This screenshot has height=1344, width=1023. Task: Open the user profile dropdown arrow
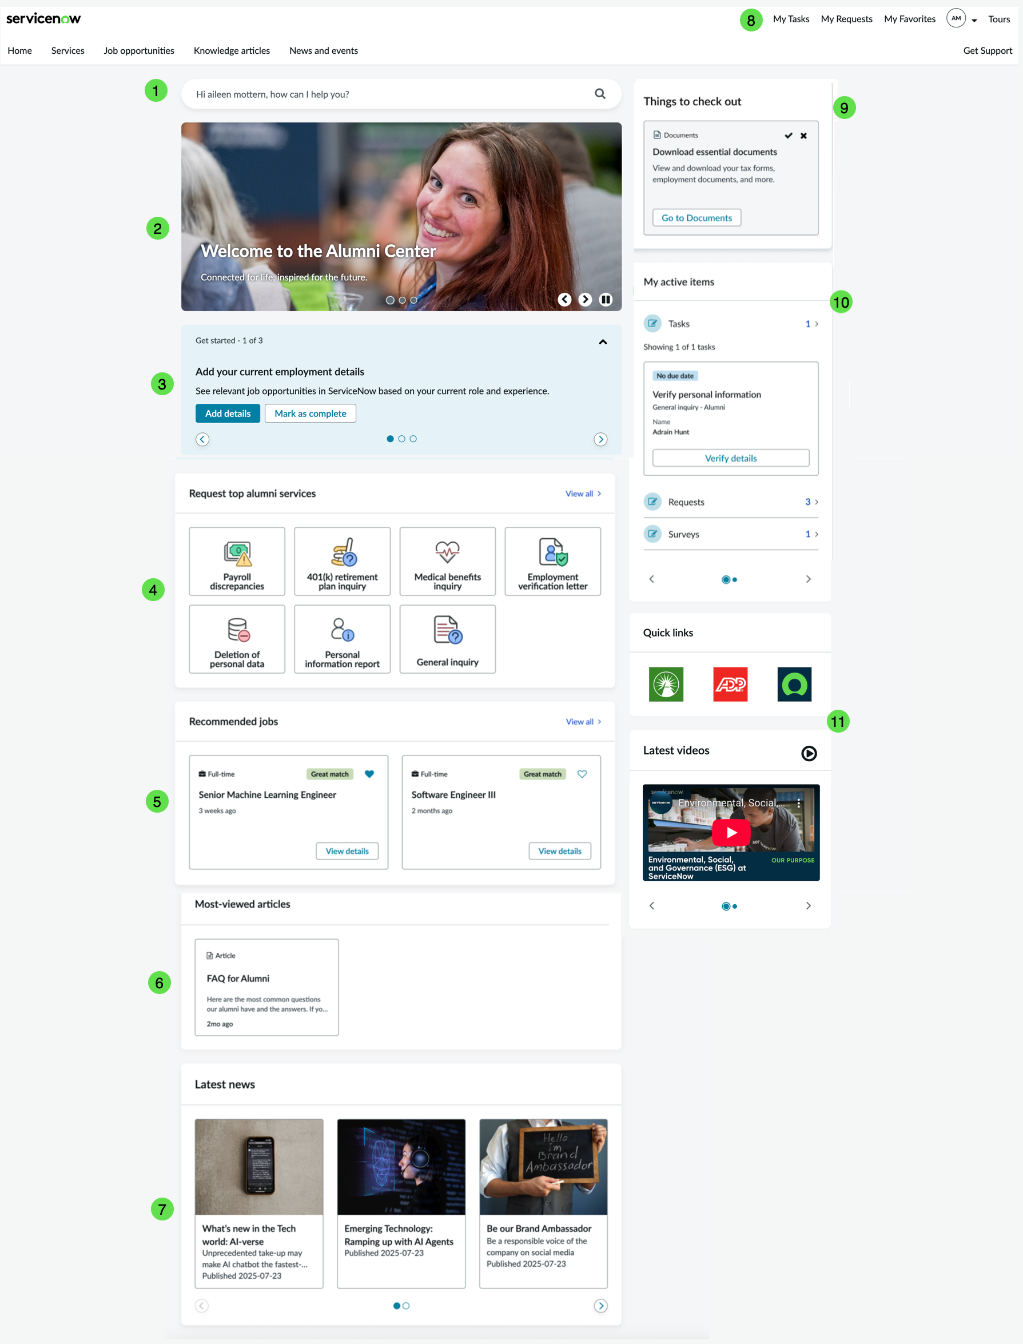(974, 20)
